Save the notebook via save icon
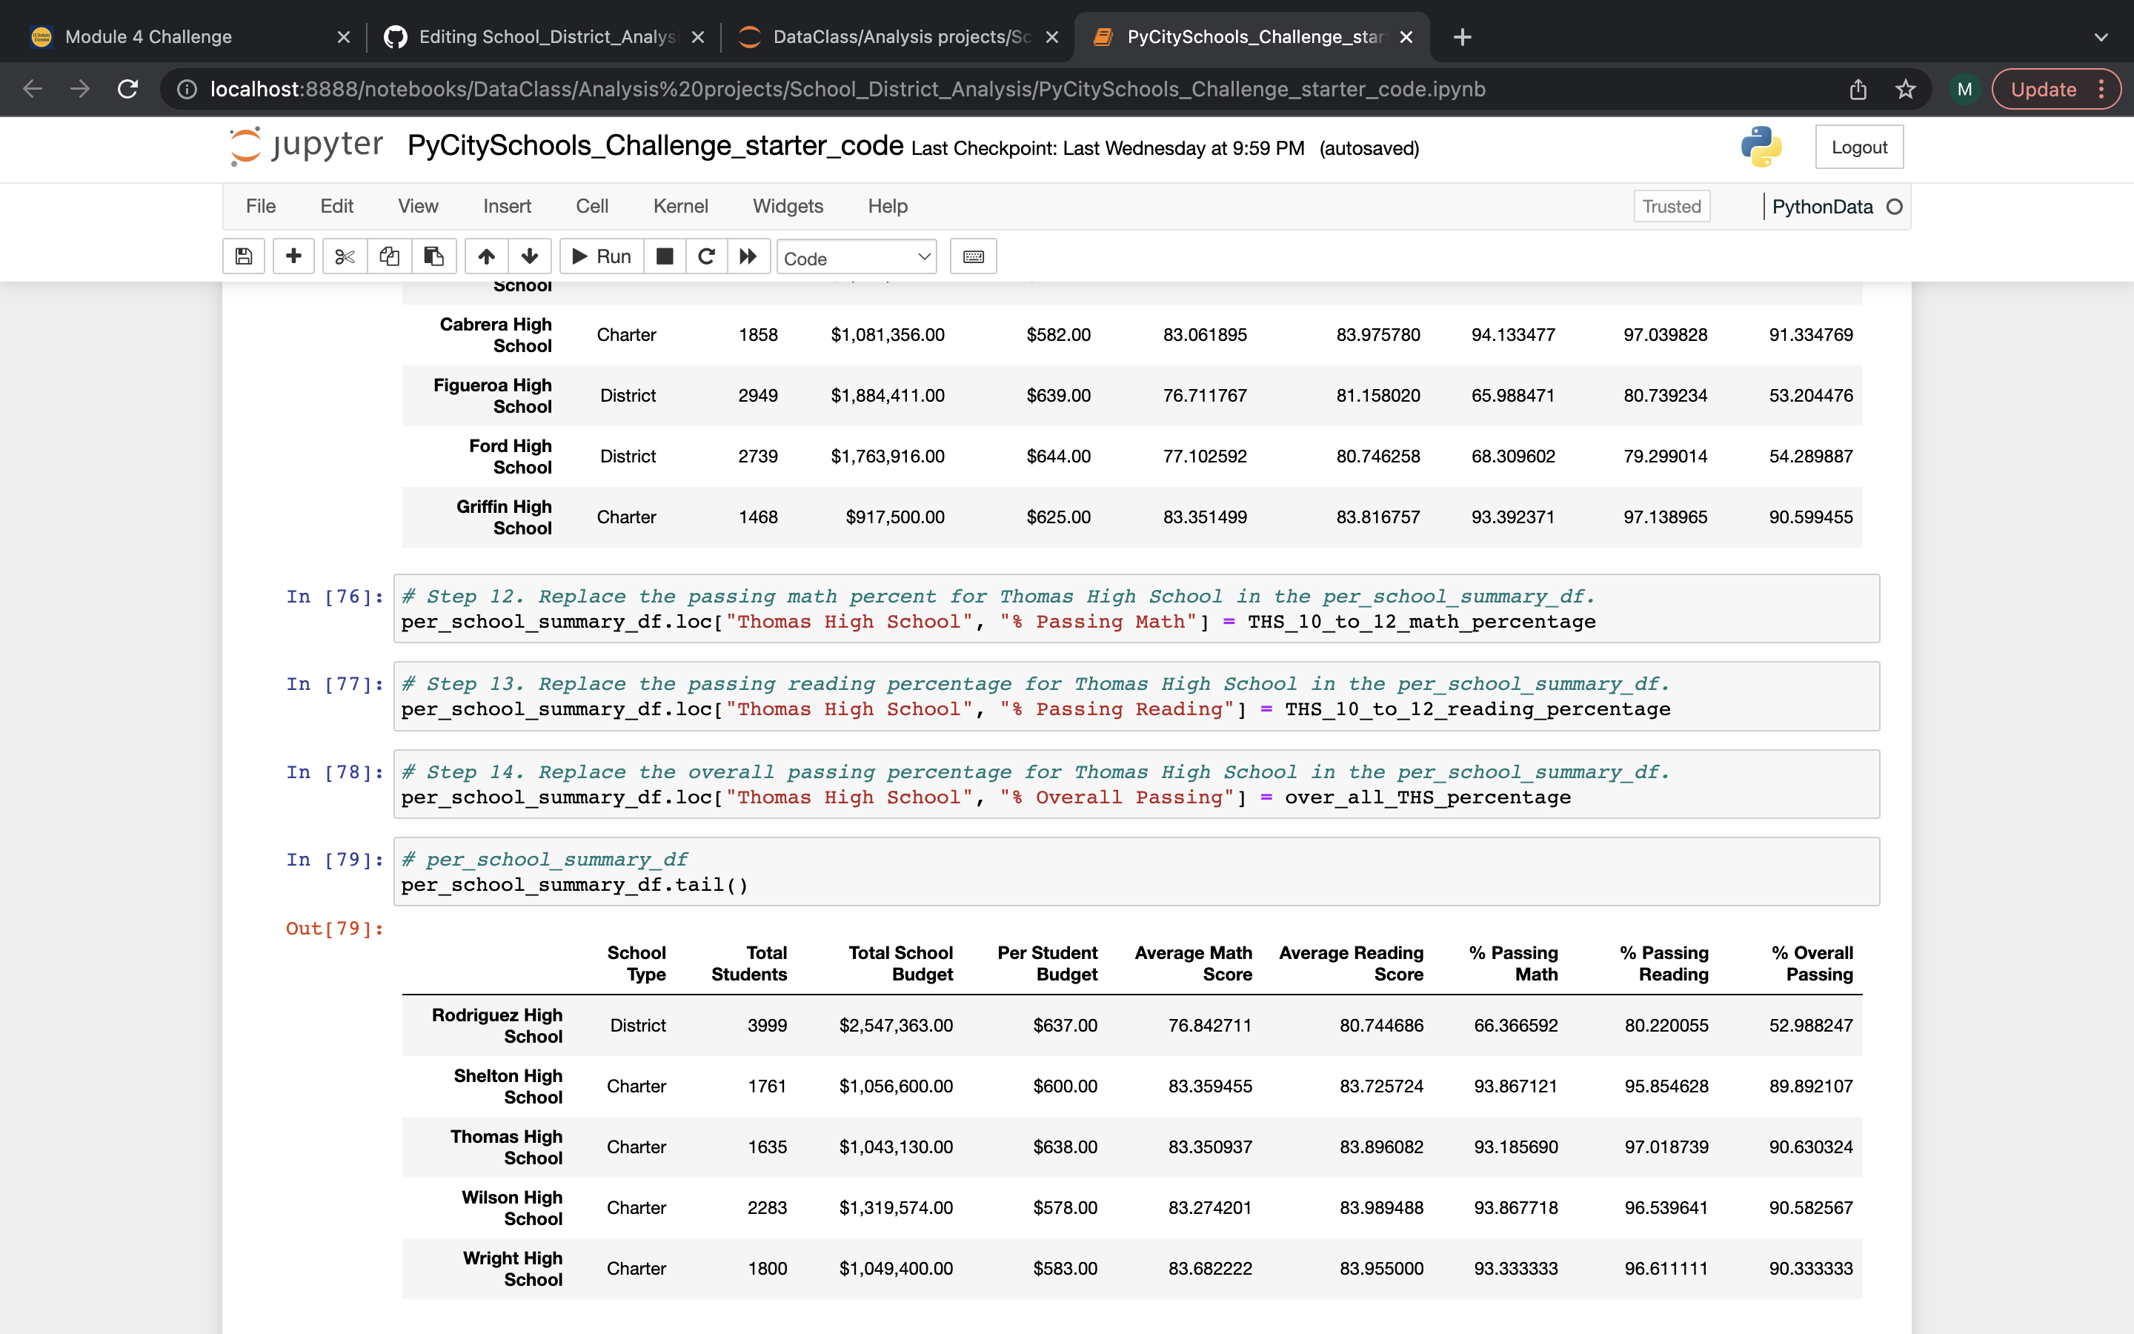2134x1334 pixels. click(x=245, y=256)
